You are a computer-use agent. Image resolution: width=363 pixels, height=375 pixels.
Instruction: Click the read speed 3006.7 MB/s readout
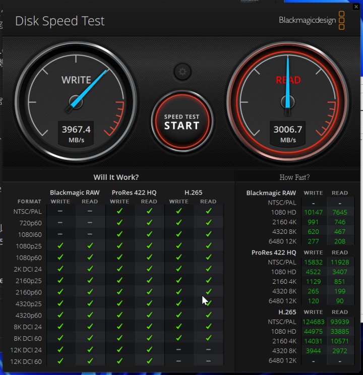[287, 134]
